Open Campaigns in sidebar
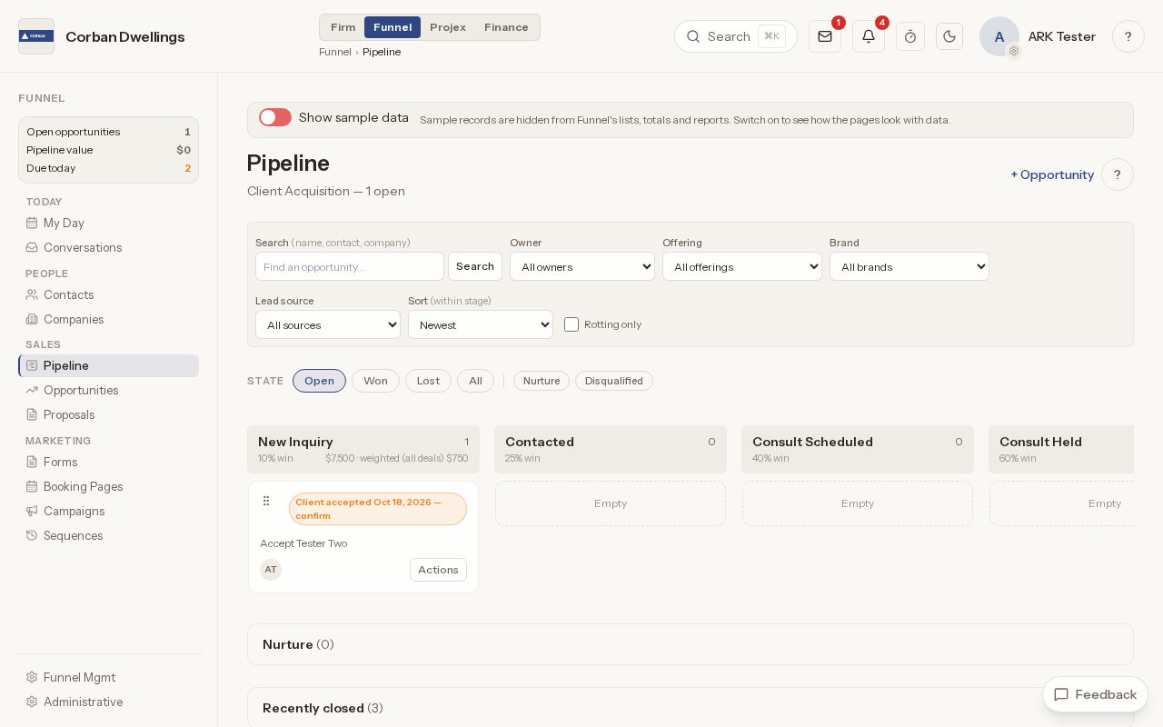Viewport: 1163px width, 727px height. pos(108,511)
